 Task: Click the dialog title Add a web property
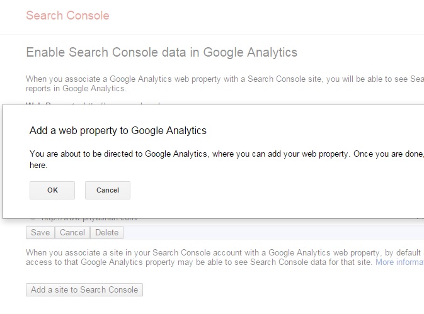coord(118,131)
